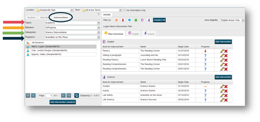Click the page number input field
The width and height of the screenshot is (260, 122).
(x=49, y=96)
